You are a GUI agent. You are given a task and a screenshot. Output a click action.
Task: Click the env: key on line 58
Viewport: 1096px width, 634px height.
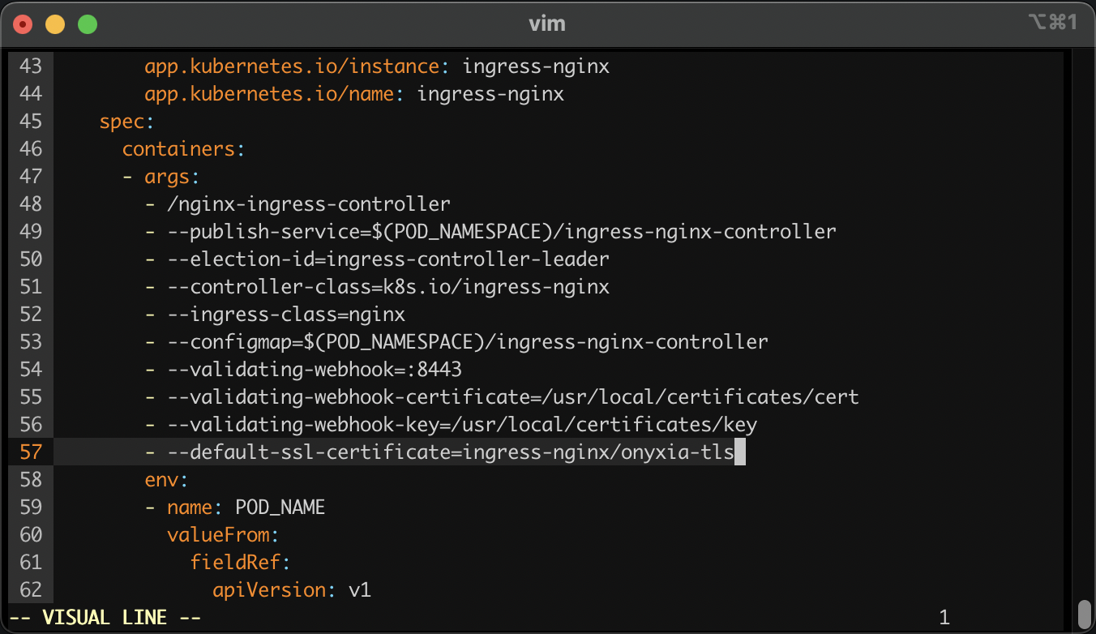(x=166, y=480)
